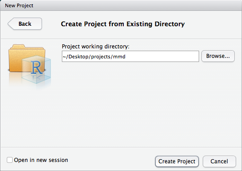242x171 pixels.
Task: Click the "Project working directory:" label
Action: tap(96, 47)
